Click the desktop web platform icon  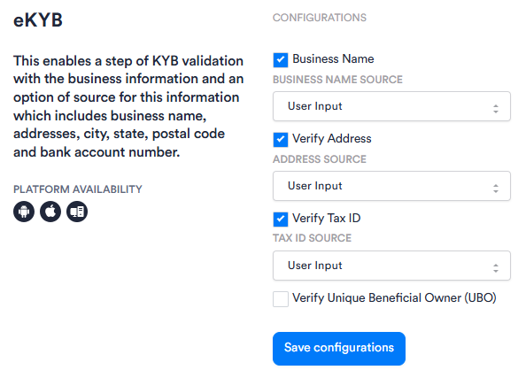pyautogui.click(x=77, y=212)
